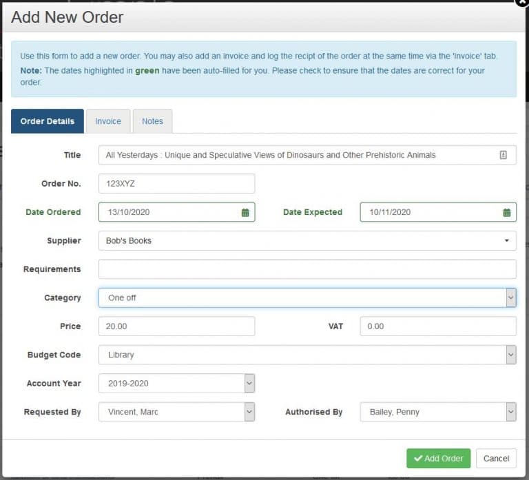Click the lookup icon in Title field
529x480 pixels.
(x=504, y=156)
